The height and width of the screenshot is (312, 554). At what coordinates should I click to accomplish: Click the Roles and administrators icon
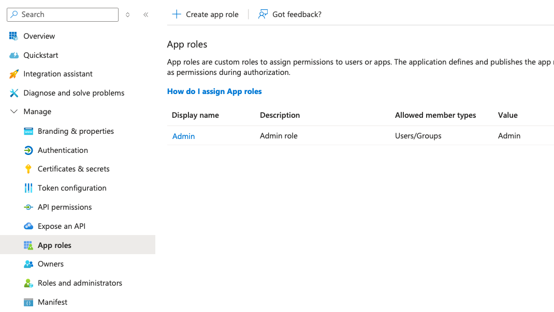click(28, 283)
